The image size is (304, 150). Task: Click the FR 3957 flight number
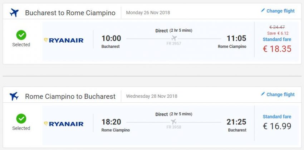174,44
